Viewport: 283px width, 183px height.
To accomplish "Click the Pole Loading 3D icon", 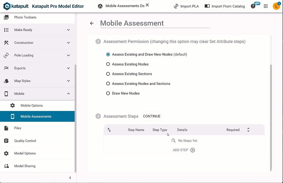I will pyautogui.click(x=6, y=55).
